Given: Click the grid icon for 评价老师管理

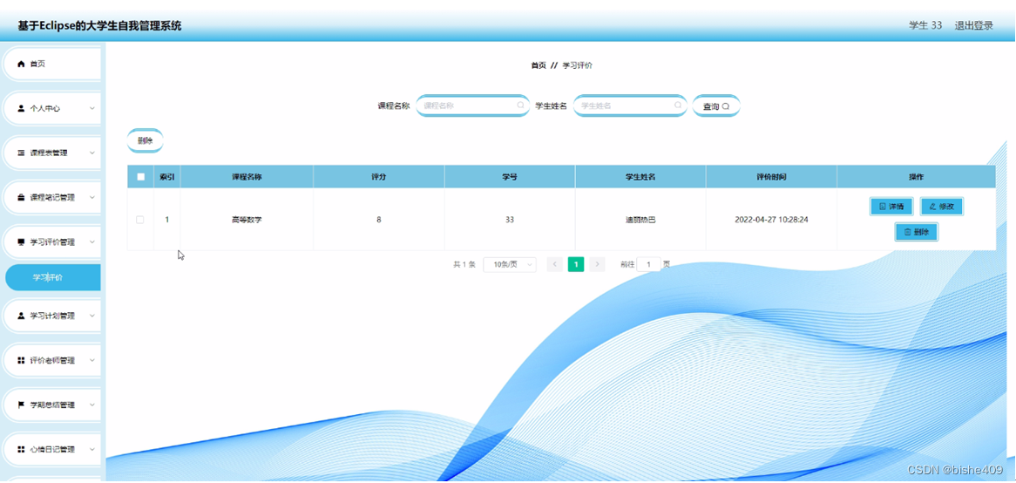Looking at the screenshot, I should coord(21,360).
